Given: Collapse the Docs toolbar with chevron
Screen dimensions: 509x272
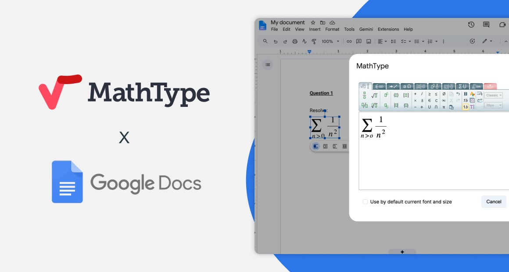Looking at the screenshot, I should point(506,42).
